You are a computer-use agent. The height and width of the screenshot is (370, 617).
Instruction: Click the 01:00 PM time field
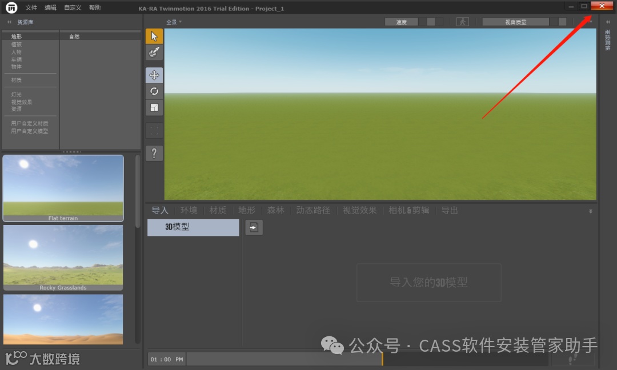tap(167, 359)
